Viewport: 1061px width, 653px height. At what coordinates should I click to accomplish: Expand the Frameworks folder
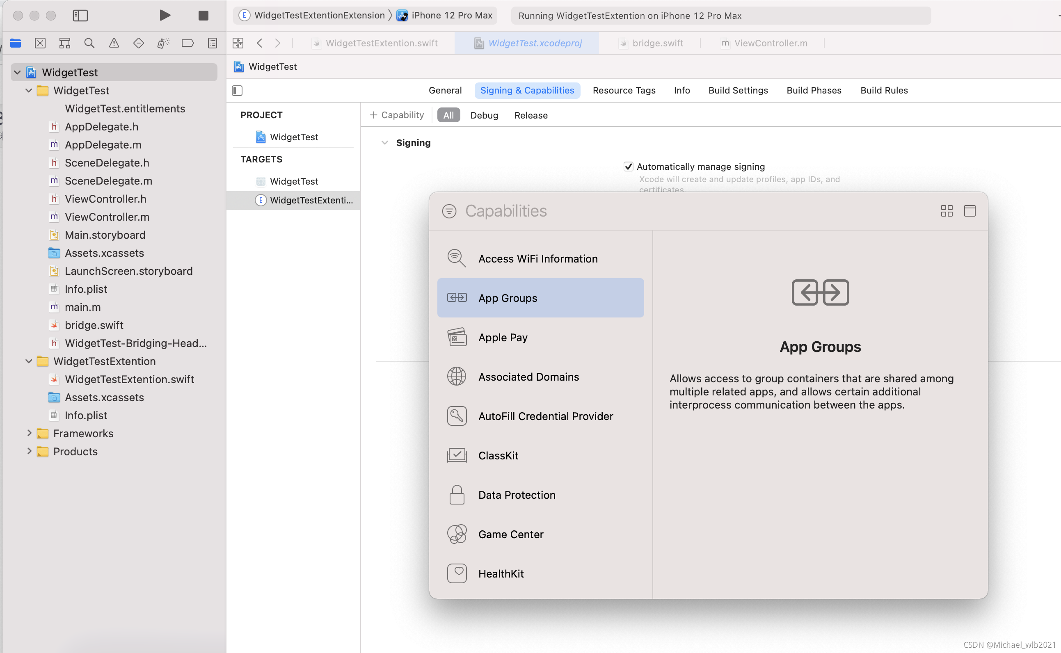[x=29, y=433]
